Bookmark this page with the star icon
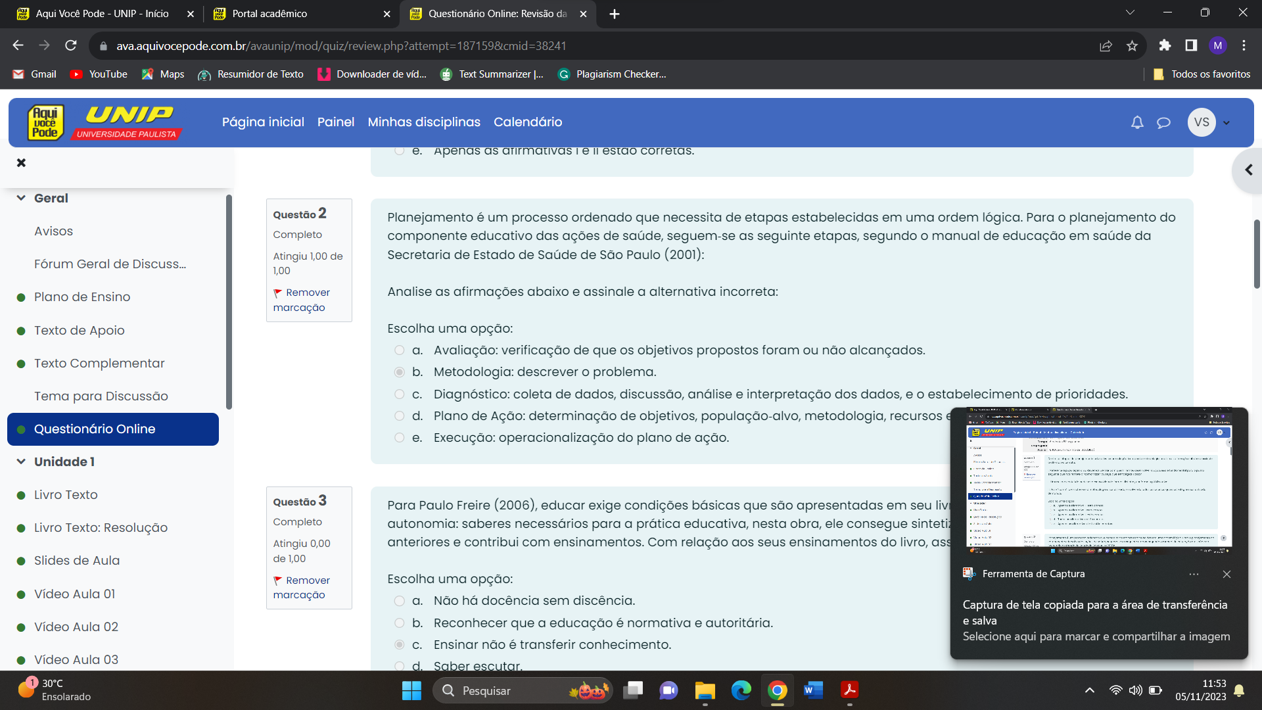 click(1132, 46)
